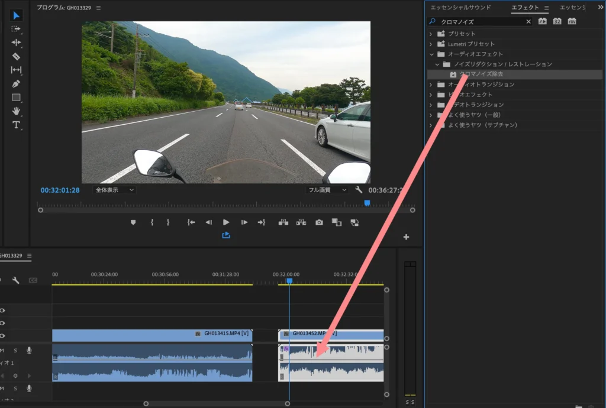Open the monitor settings wrench icon
The width and height of the screenshot is (606, 408).
pyautogui.click(x=359, y=190)
